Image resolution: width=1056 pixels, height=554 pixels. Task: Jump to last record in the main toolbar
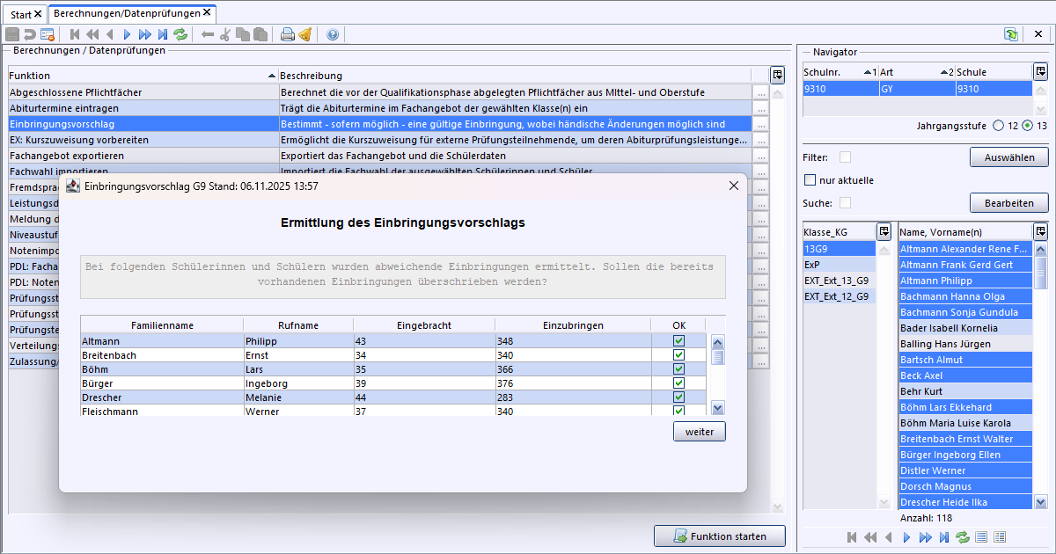pyautogui.click(x=163, y=34)
